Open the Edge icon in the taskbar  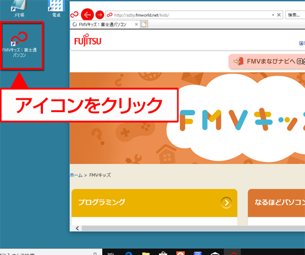[129, 253]
